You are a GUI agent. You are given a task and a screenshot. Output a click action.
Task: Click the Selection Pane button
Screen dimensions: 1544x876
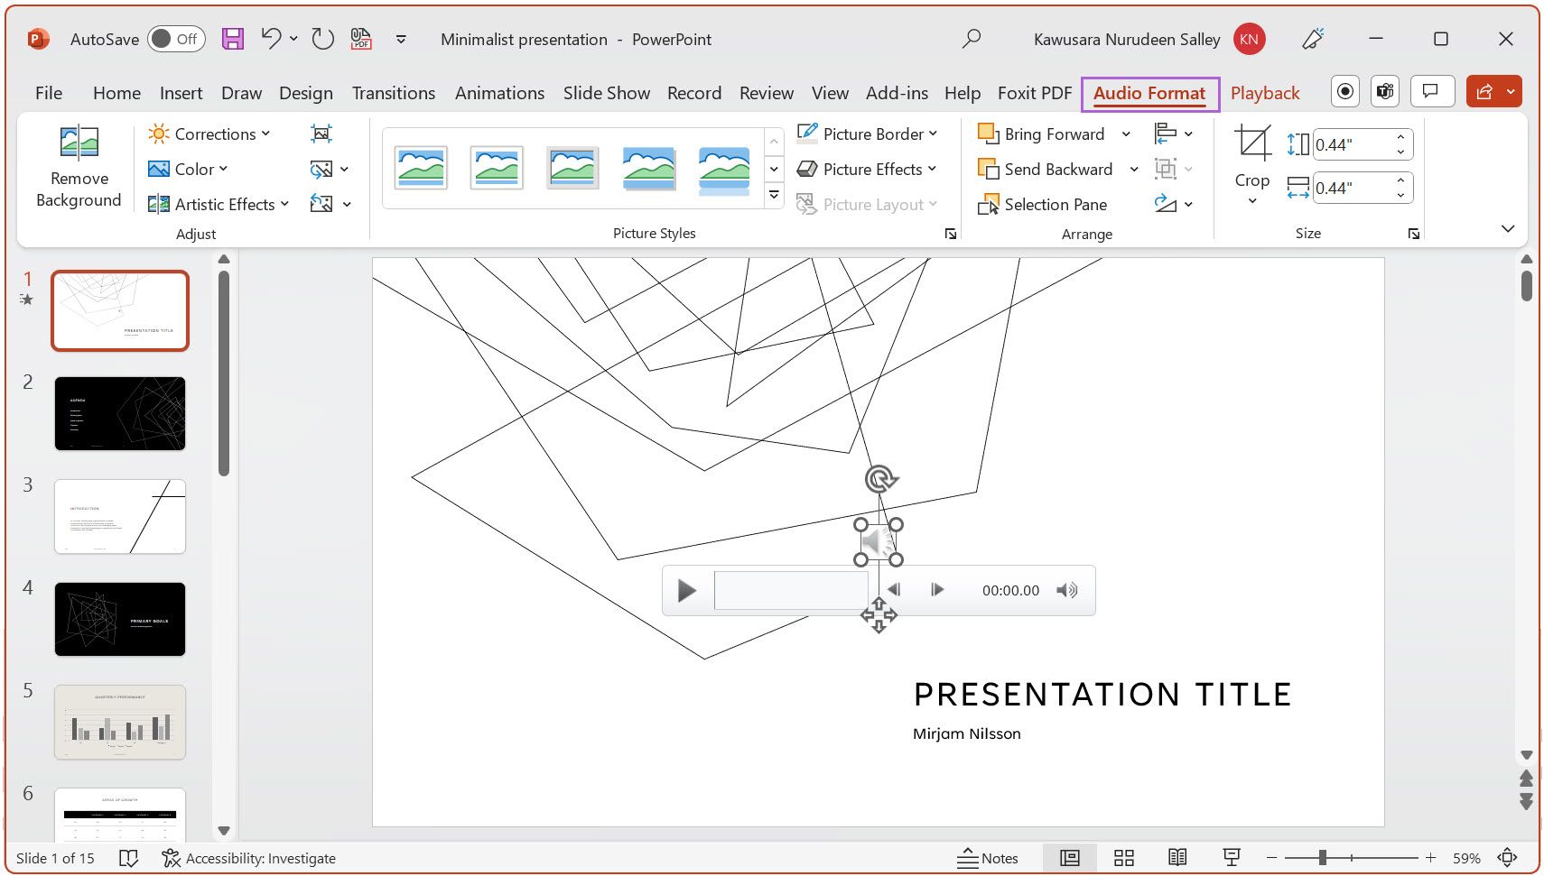click(x=1043, y=205)
